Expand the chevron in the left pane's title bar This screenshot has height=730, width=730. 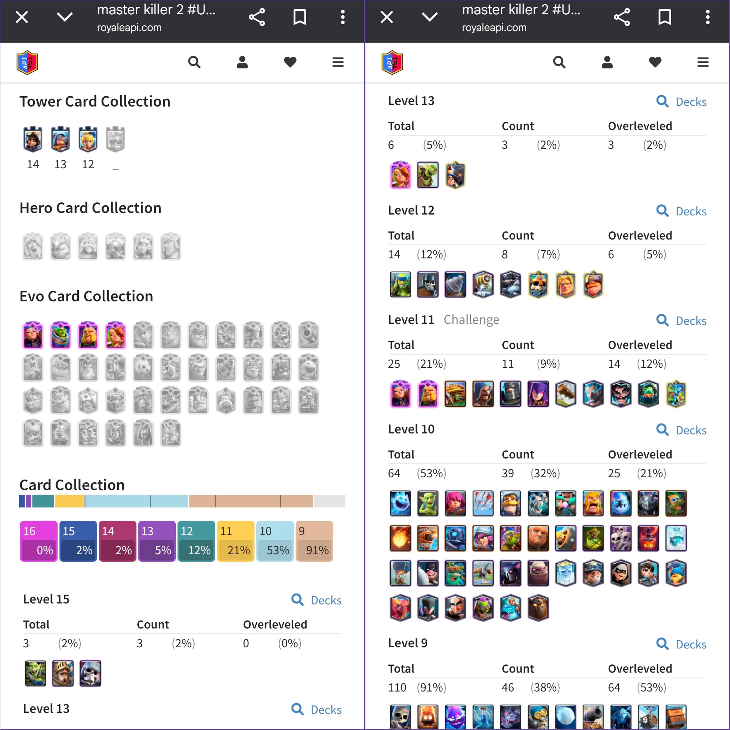pyautogui.click(x=65, y=17)
